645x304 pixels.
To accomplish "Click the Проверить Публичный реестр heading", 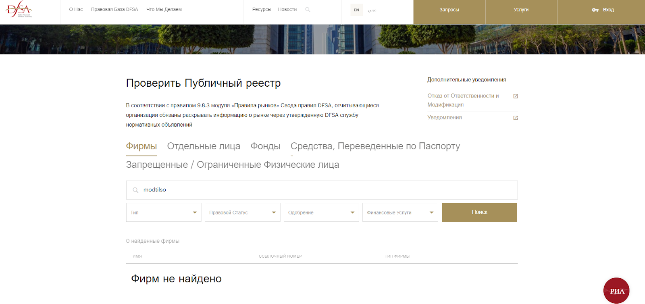I will pos(203,83).
